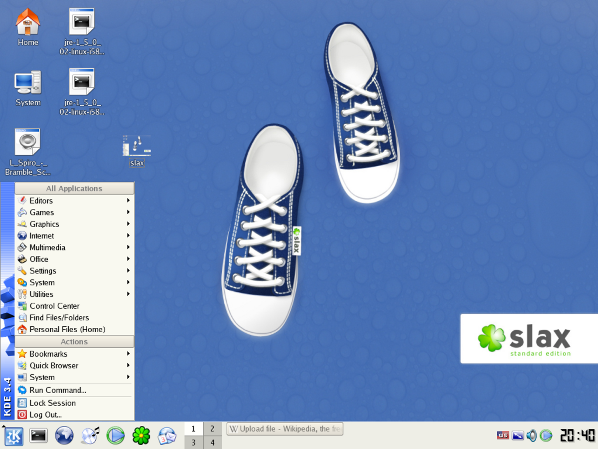The width and height of the screenshot is (598, 449).
Task: Choose Find Files/Folders menu entry
Action: click(74, 318)
